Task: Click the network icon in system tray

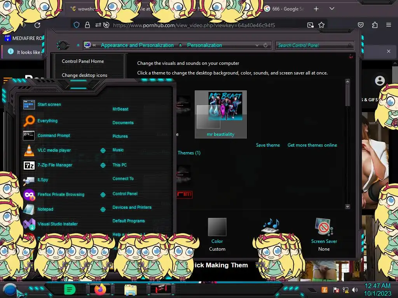Action: pos(345,289)
